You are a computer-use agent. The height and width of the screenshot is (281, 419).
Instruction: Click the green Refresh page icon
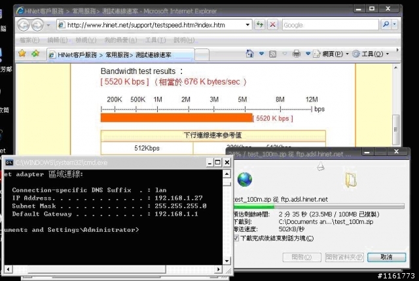click(x=259, y=25)
